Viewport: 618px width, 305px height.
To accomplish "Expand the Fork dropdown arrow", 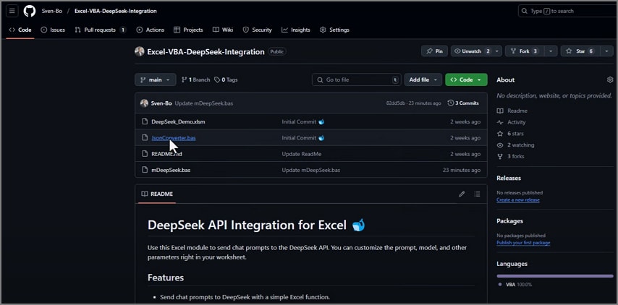I will click(551, 51).
